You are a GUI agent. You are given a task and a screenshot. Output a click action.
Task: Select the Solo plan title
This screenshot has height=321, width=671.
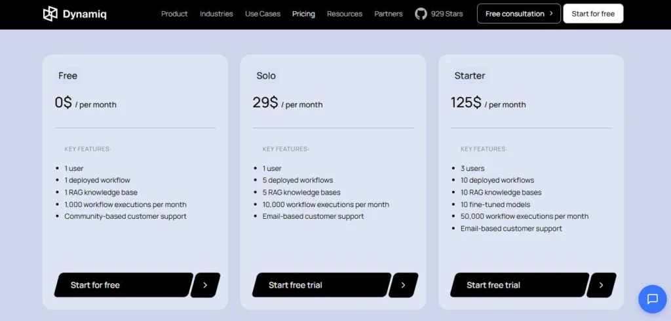click(x=266, y=76)
